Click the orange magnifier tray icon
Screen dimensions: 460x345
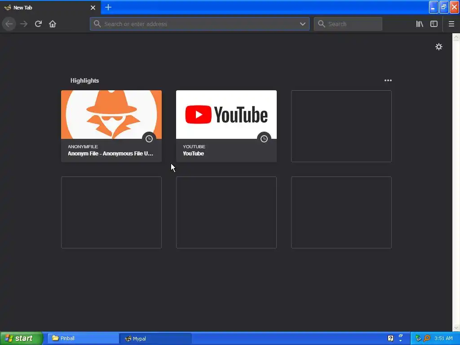pos(427,338)
